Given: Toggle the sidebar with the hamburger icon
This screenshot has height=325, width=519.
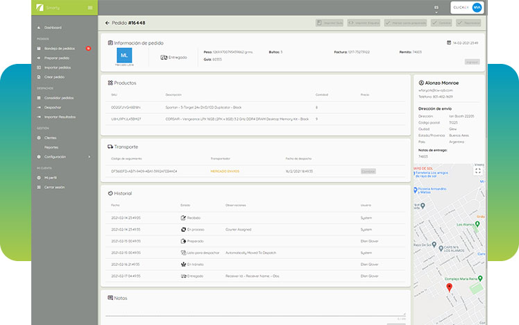Looking at the screenshot, I should point(90,8).
